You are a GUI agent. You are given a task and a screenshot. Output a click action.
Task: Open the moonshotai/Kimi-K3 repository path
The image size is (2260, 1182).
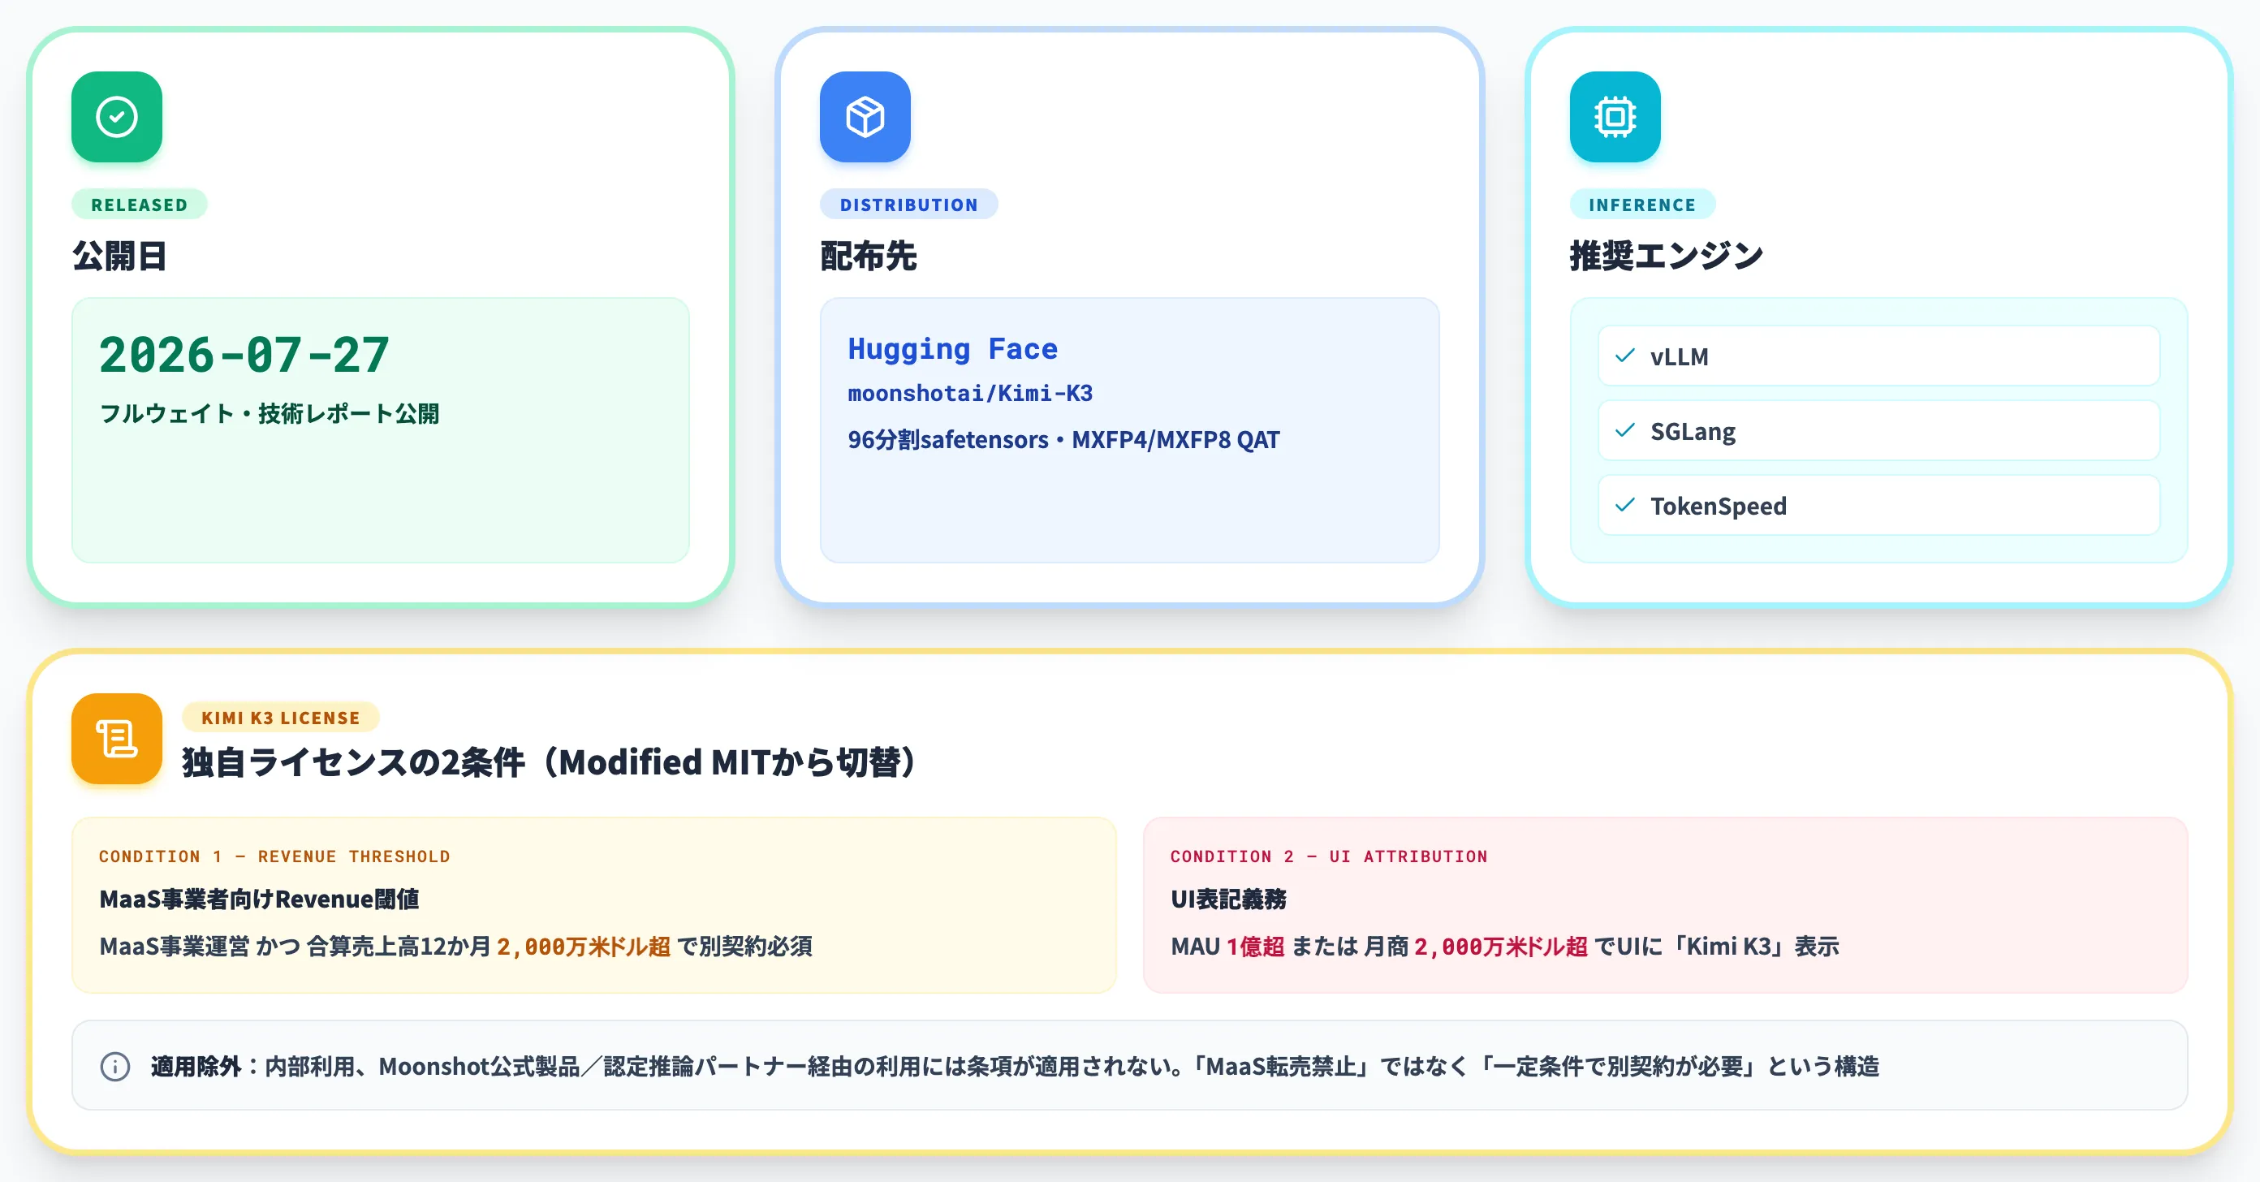970,393
